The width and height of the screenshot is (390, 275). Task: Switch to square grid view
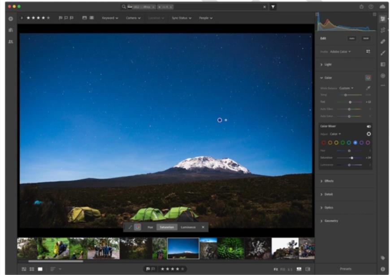(32, 269)
